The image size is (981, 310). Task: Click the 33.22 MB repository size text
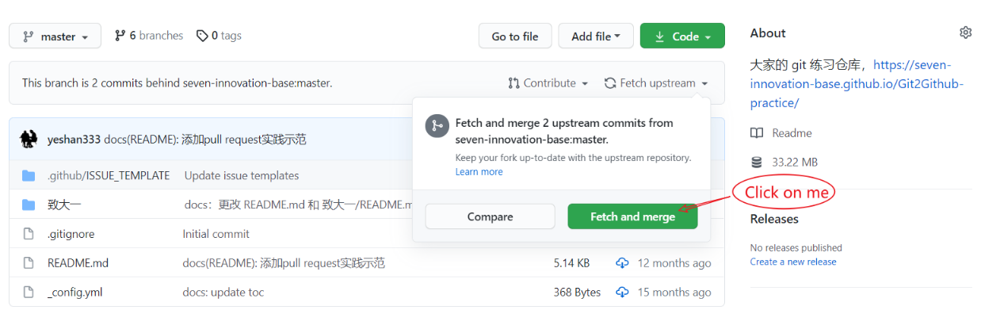(795, 163)
